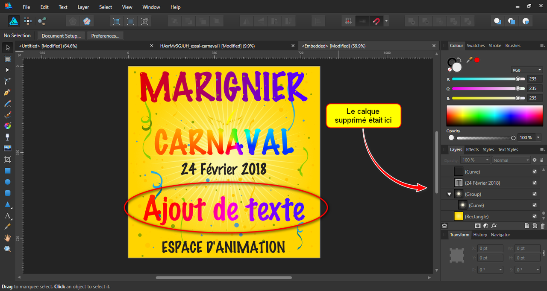Select the Node tool

7,70
